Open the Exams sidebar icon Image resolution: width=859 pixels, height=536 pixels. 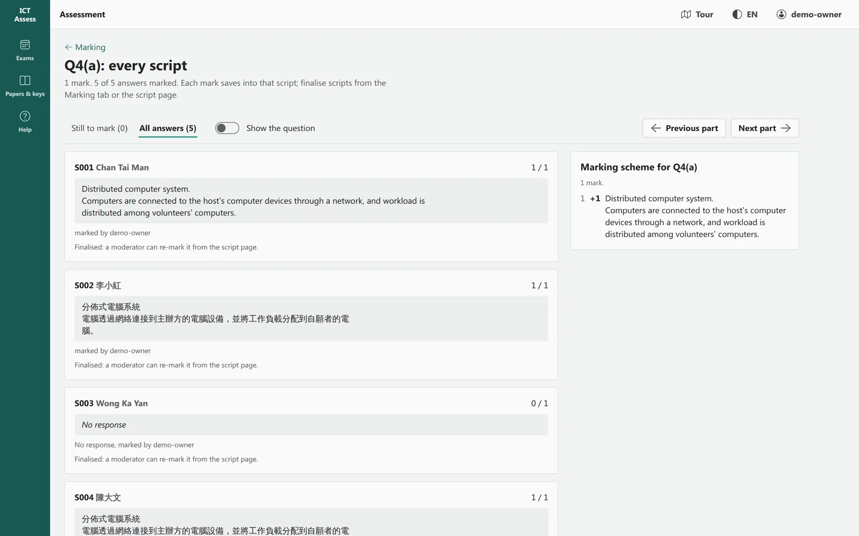(x=25, y=50)
